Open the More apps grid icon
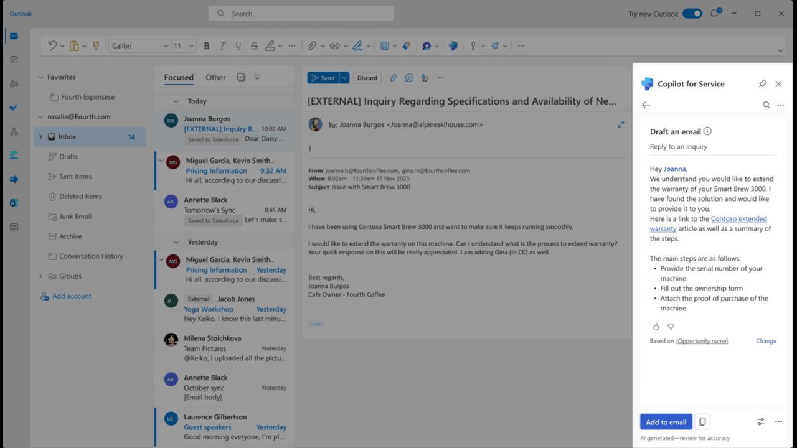This screenshot has height=448, width=797. (14, 227)
